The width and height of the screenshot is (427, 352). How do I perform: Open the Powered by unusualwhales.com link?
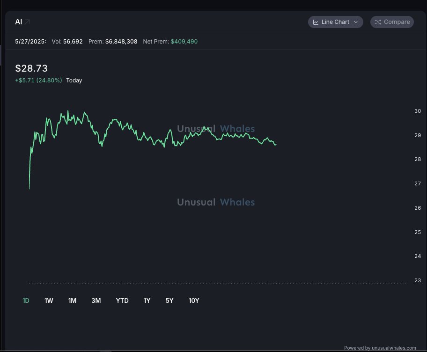click(380, 348)
